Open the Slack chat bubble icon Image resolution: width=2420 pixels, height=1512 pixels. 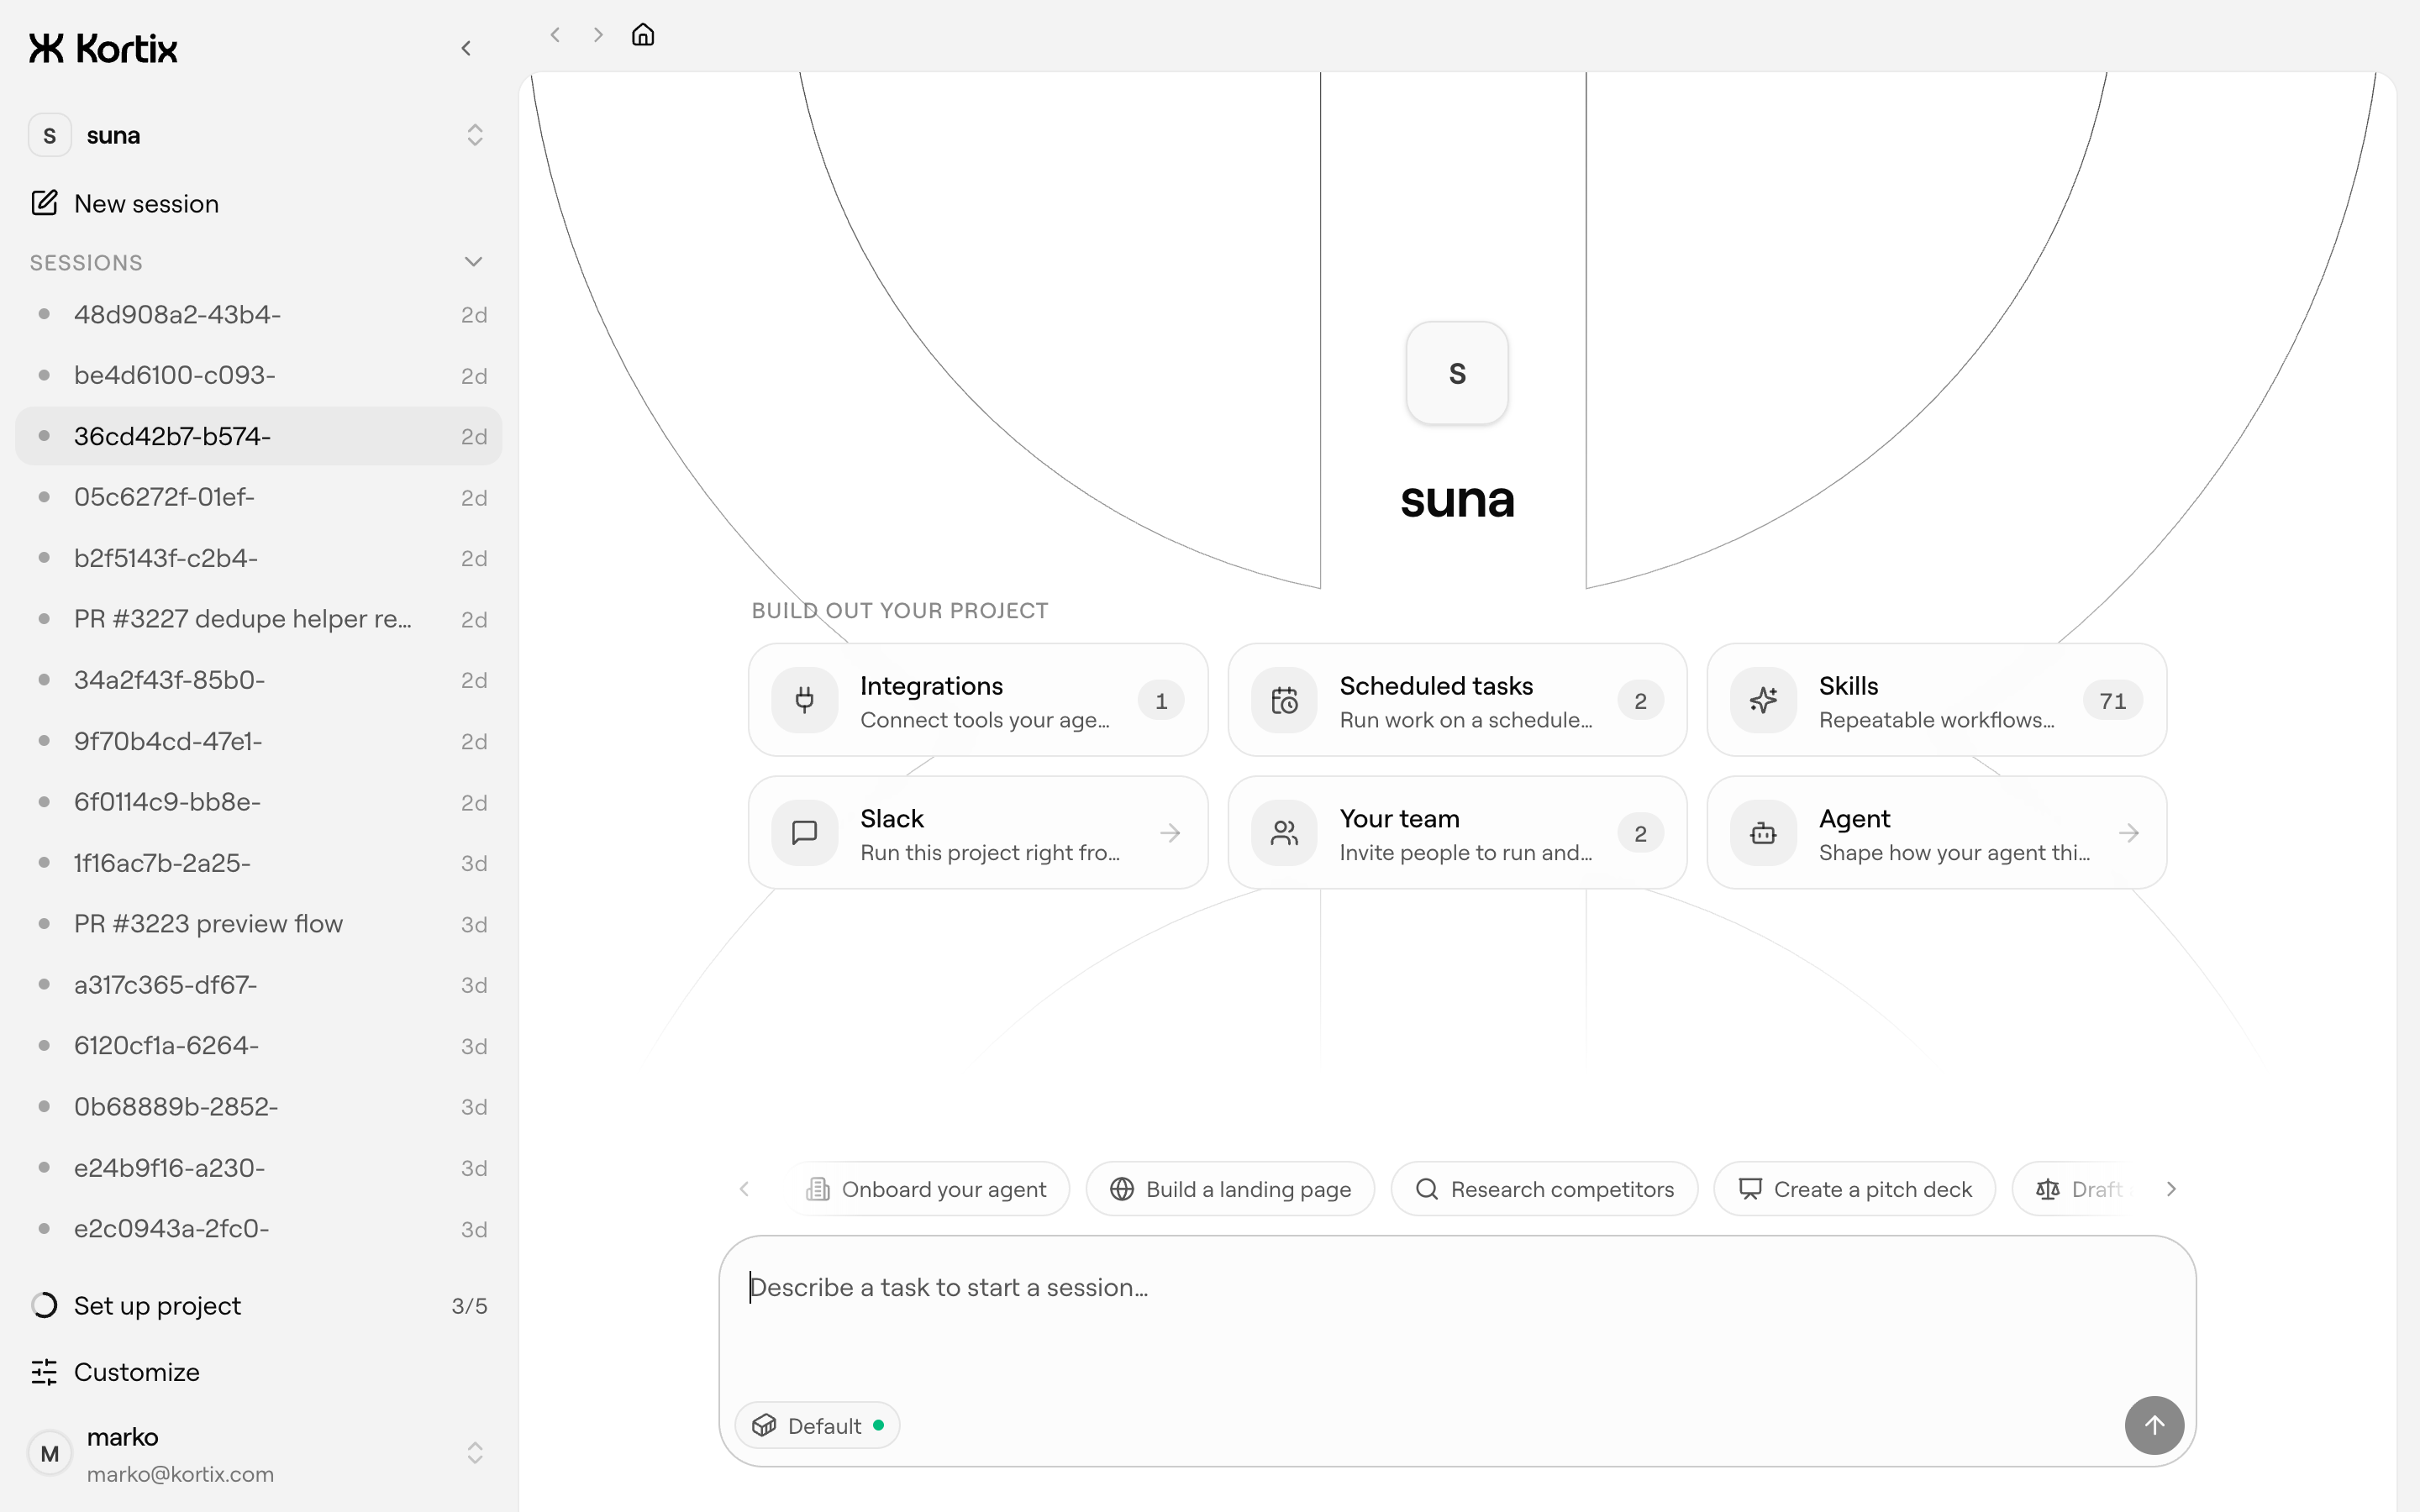click(x=804, y=833)
